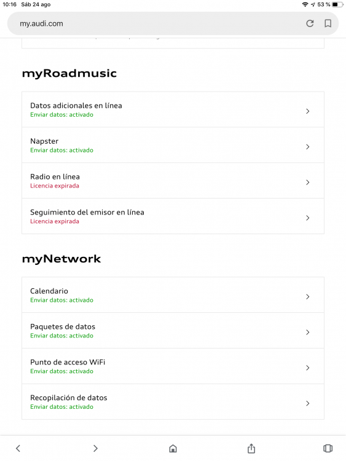Tap the battery indicator in status bar
Image resolution: width=346 pixels, height=461 pixels.
[337, 4]
